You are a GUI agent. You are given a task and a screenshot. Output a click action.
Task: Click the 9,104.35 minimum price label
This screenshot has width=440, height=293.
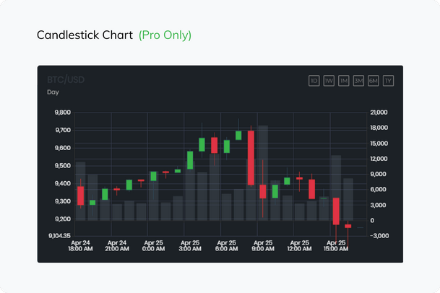pyautogui.click(x=59, y=236)
